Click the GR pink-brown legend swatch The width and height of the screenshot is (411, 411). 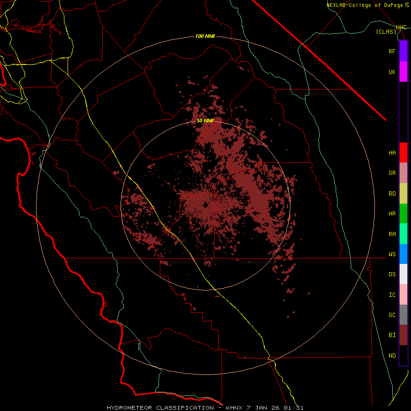[403, 173]
